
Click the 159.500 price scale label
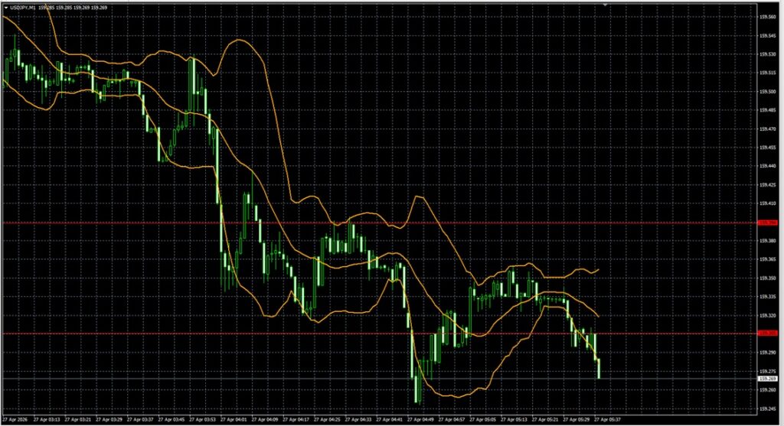point(767,91)
